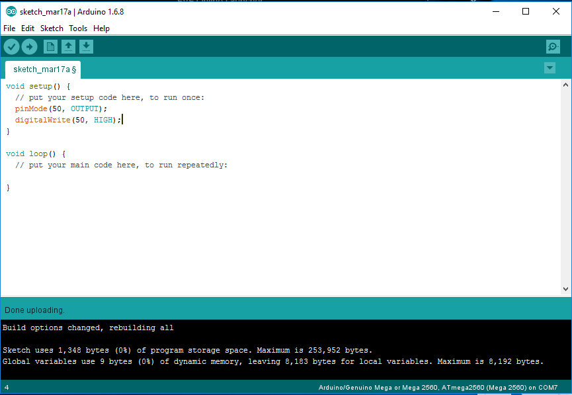Place cursor in digitalWrite(50, HIGH) line

(68, 120)
